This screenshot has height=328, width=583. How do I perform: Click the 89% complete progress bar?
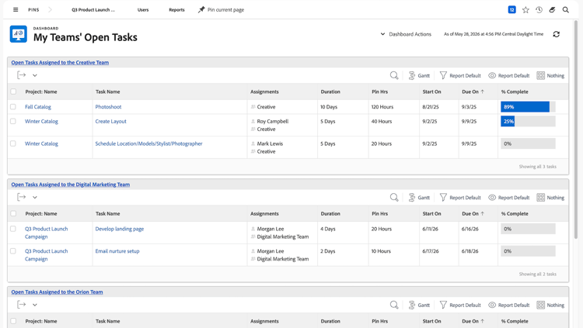point(528,107)
